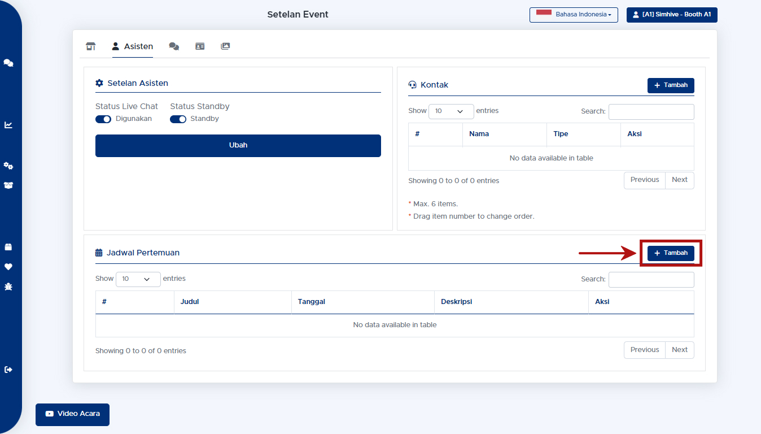This screenshot has height=434, width=761.
Task: Click Tambah in the Kontak panel
Action: point(671,85)
